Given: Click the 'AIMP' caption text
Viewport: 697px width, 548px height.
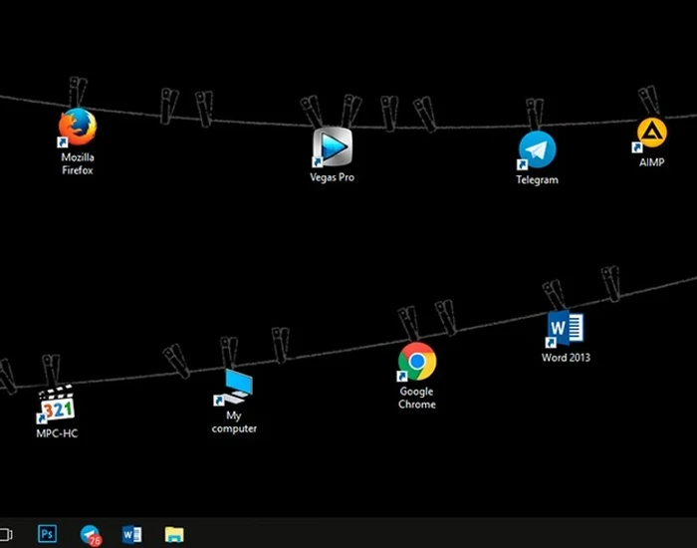Looking at the screenshot, I should (x=651, y=161).
